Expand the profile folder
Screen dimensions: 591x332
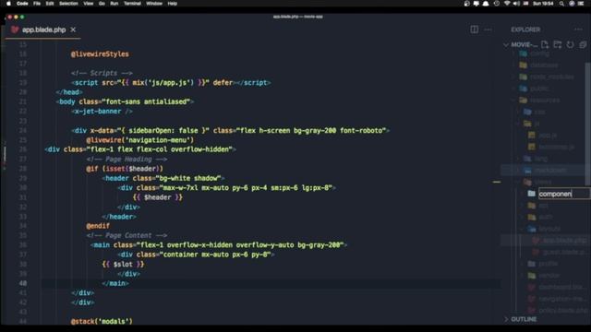pos(543,264)
